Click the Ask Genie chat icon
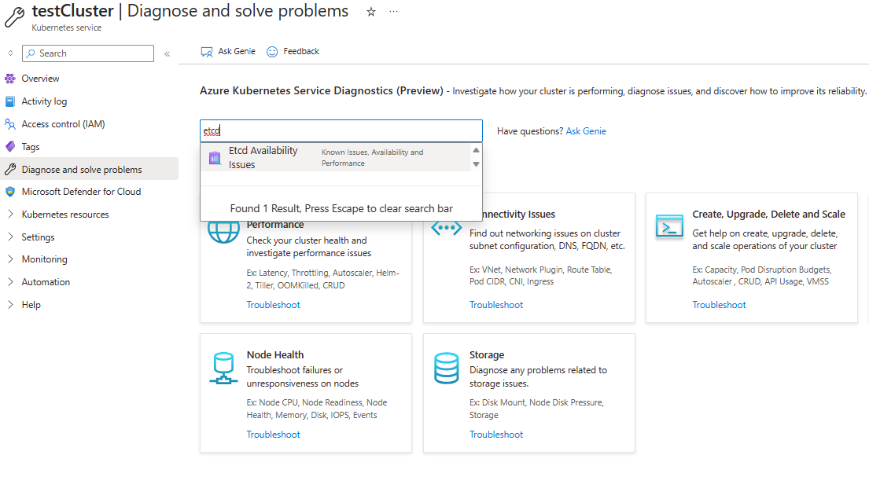Viewport: 869px width, 488px height. click(207, 52)
